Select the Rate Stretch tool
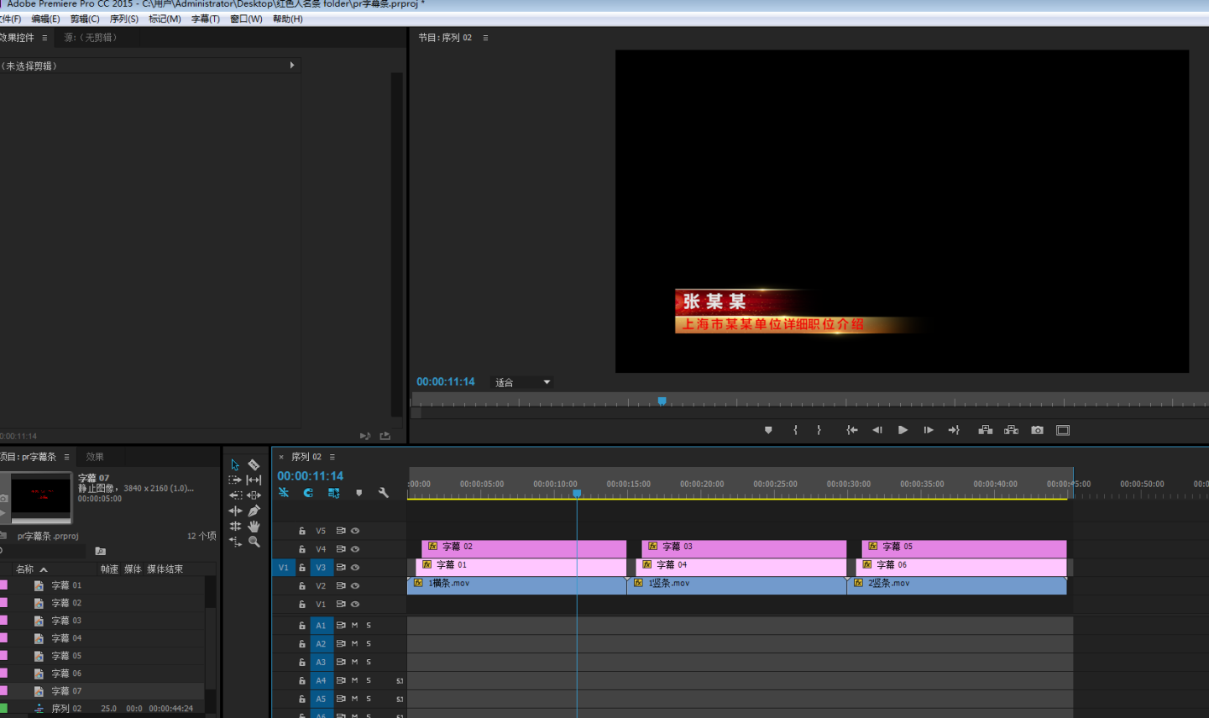This screenshot has height=718, width=1209. click(235, 542)
